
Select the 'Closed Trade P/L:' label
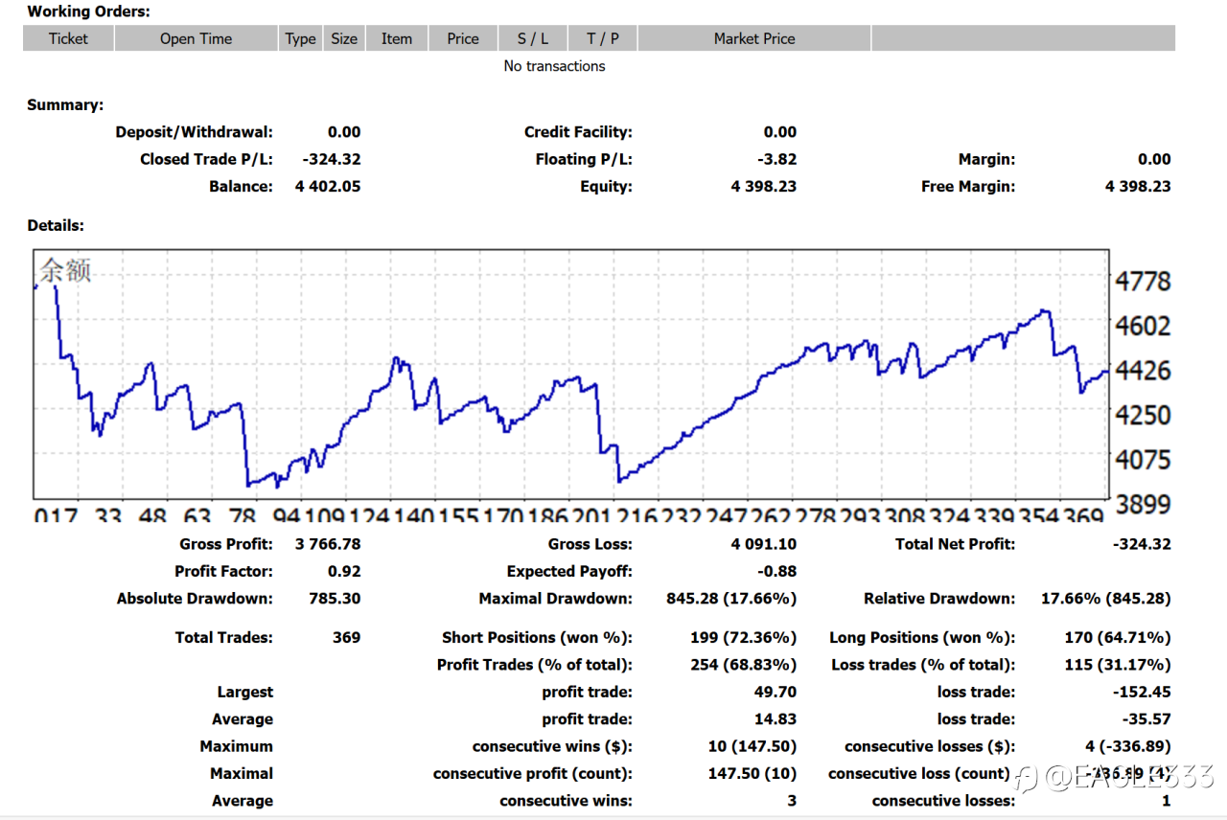[x=206, y=159]
